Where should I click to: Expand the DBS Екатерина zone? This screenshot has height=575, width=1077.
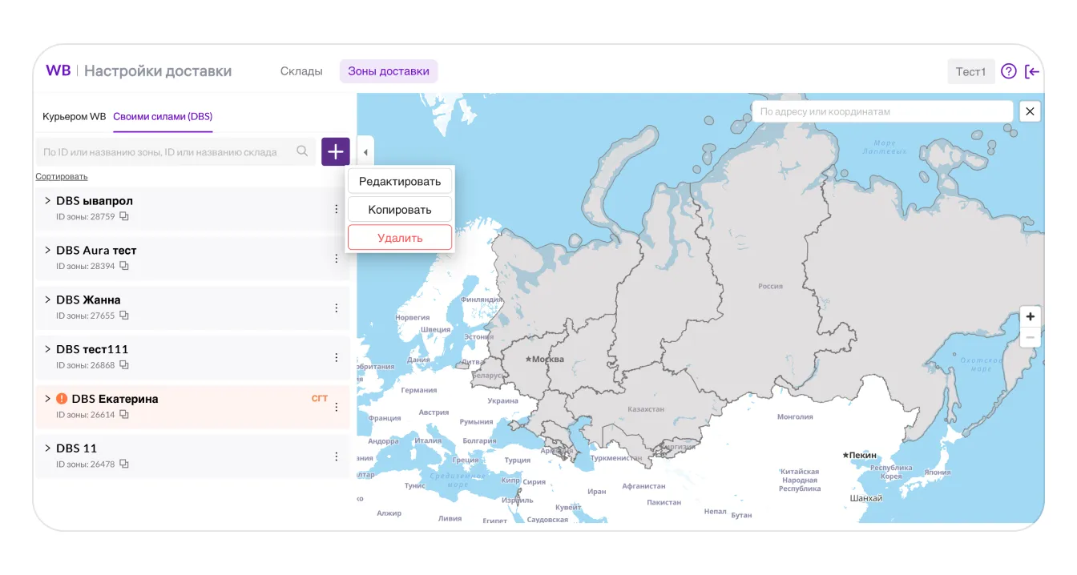click(x=47, y=399)
